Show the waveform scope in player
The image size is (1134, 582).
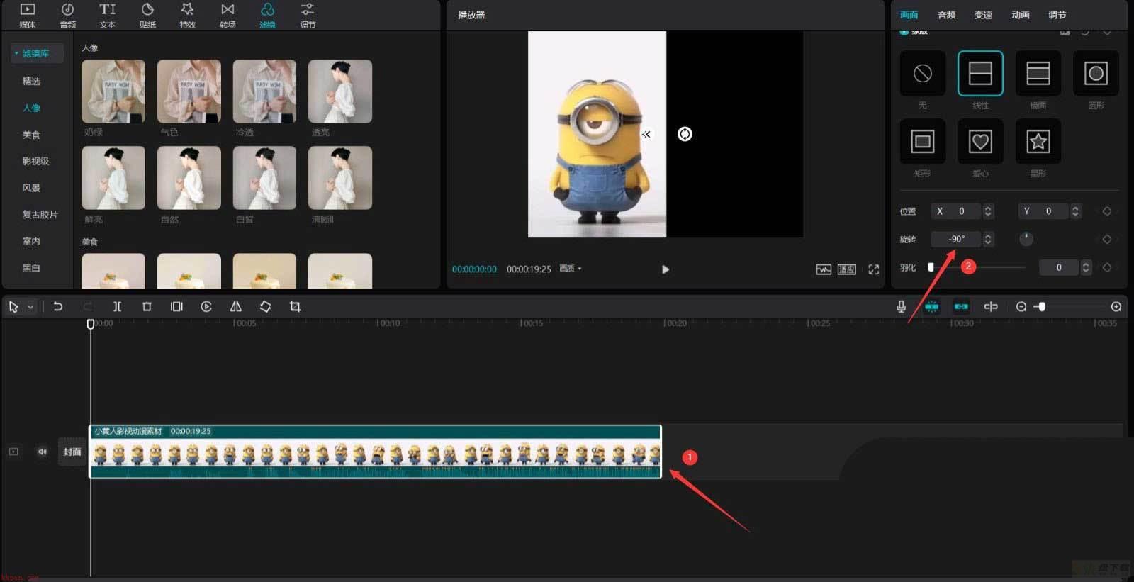click(x=824, y=269)
